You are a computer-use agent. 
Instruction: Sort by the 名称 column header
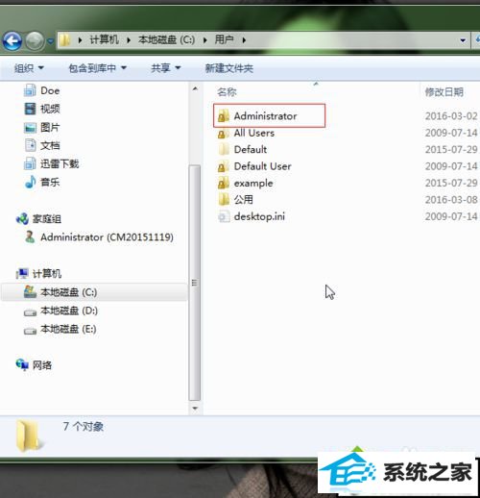coord(227,92)
